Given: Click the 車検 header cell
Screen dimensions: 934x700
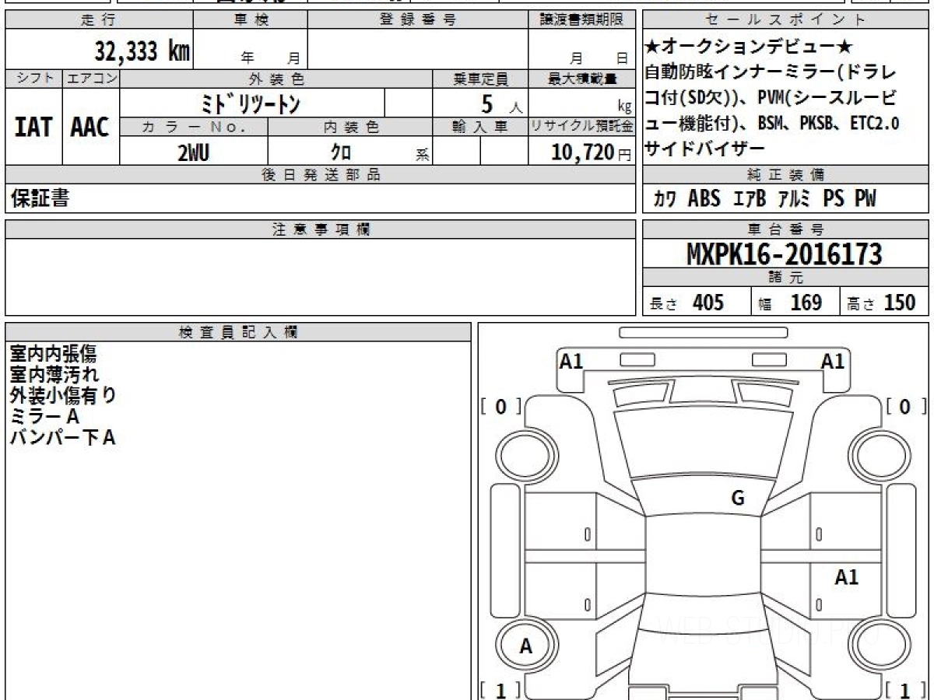Looking at the screenshot, I should 251,20.
